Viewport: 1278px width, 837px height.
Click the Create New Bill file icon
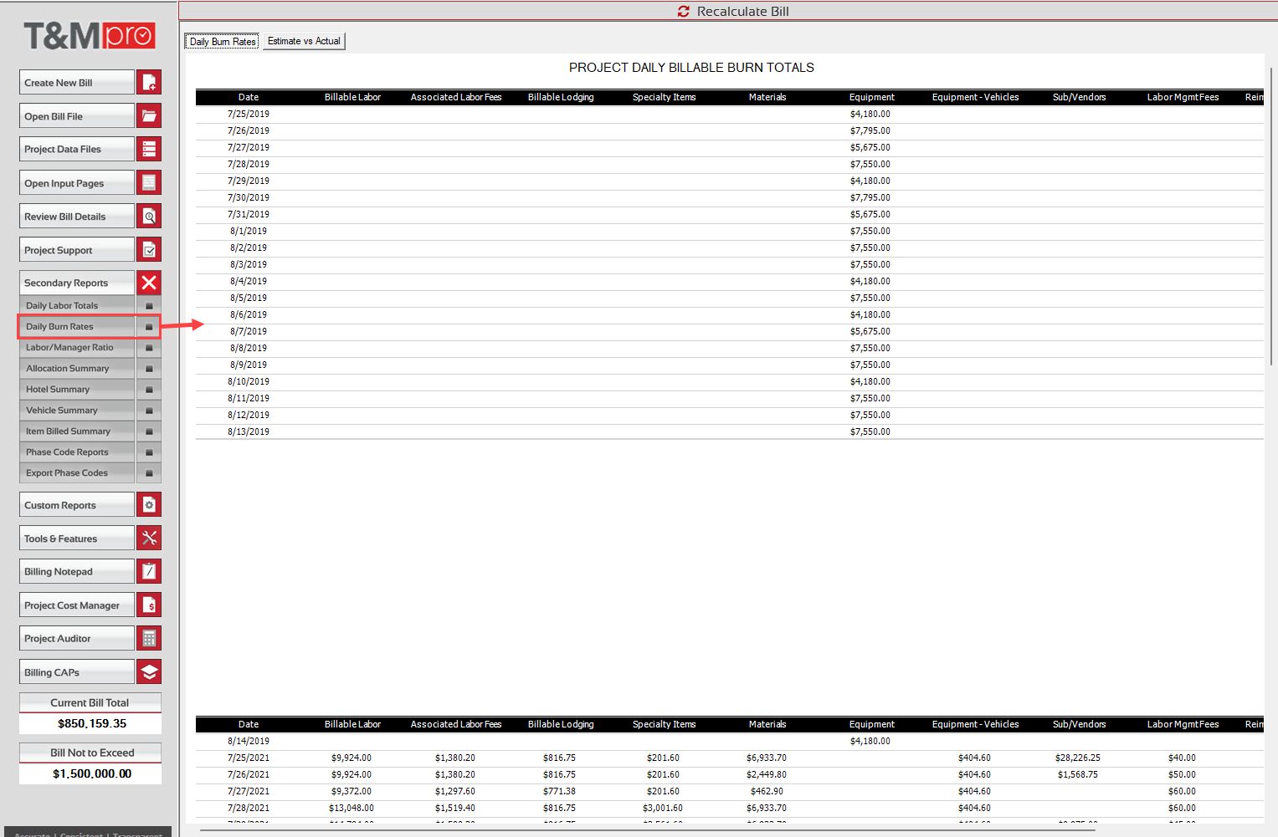coord(149,83)
